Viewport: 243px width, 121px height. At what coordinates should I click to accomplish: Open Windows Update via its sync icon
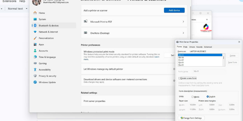click(35, 82)
